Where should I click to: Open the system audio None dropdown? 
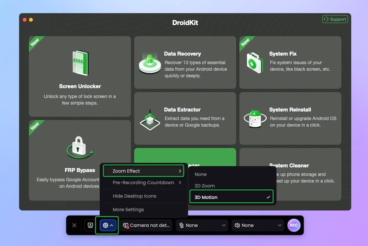tap(258, 225)
